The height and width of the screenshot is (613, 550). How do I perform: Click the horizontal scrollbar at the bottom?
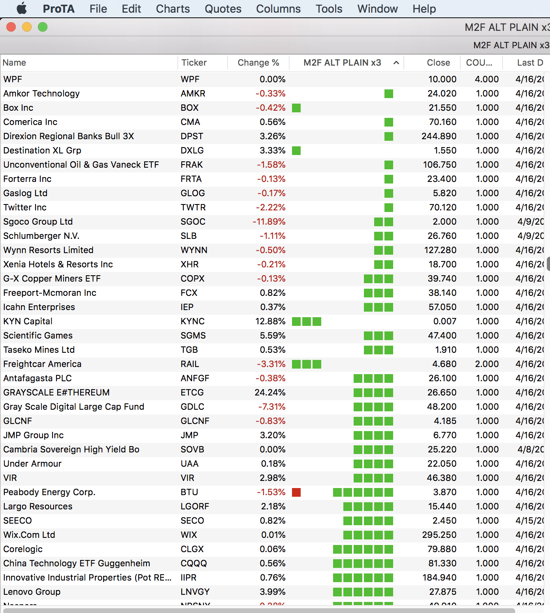click(259, 610)
